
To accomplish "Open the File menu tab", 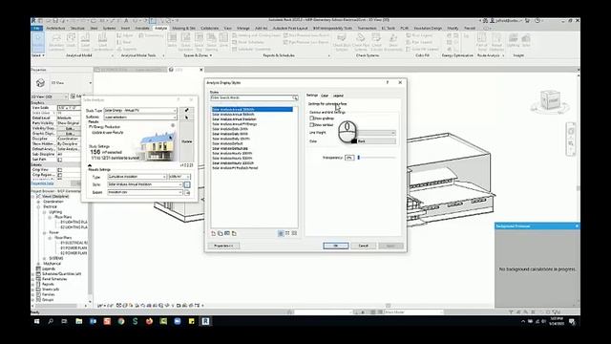I will click(36, 28).
